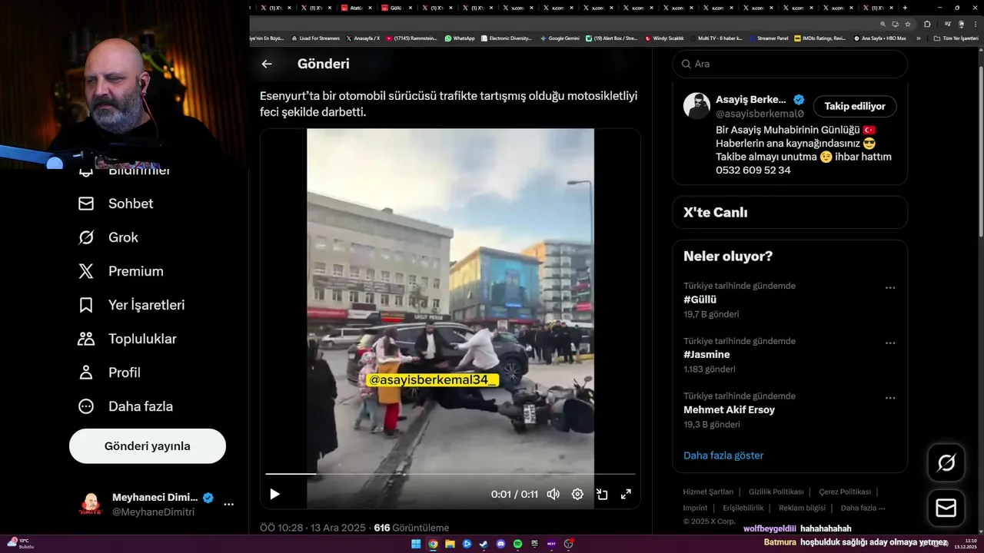
Task: Open more options for #Güllü trend
Action: point(890,288)
